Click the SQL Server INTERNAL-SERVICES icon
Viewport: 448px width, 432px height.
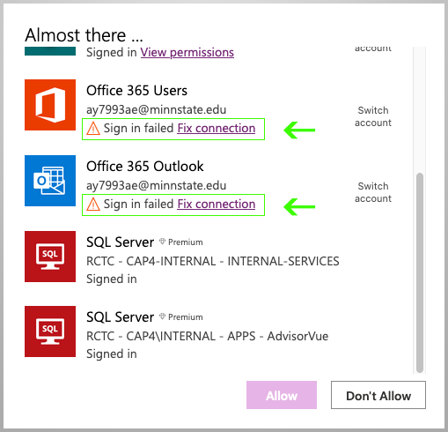point(50,257)
